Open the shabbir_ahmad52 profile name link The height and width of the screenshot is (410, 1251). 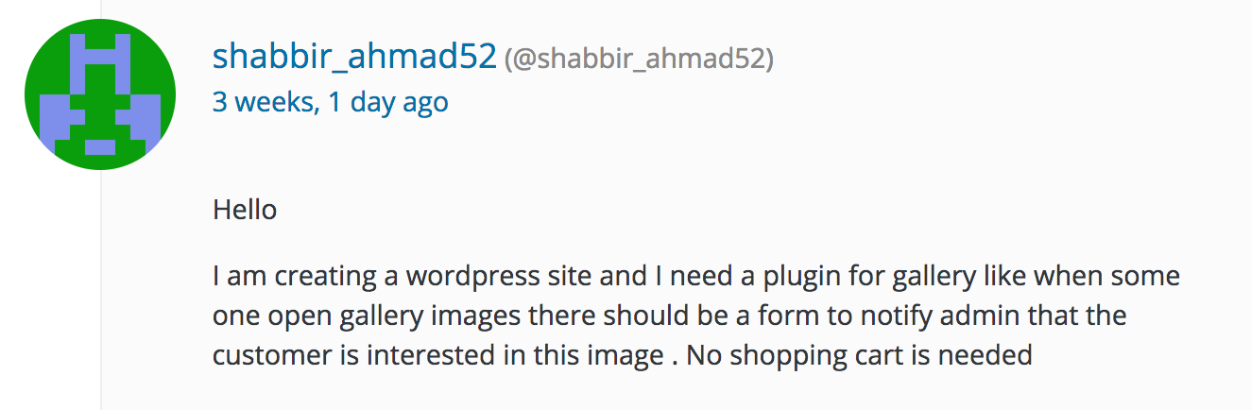pyautogui.click(x=354, y=58)
